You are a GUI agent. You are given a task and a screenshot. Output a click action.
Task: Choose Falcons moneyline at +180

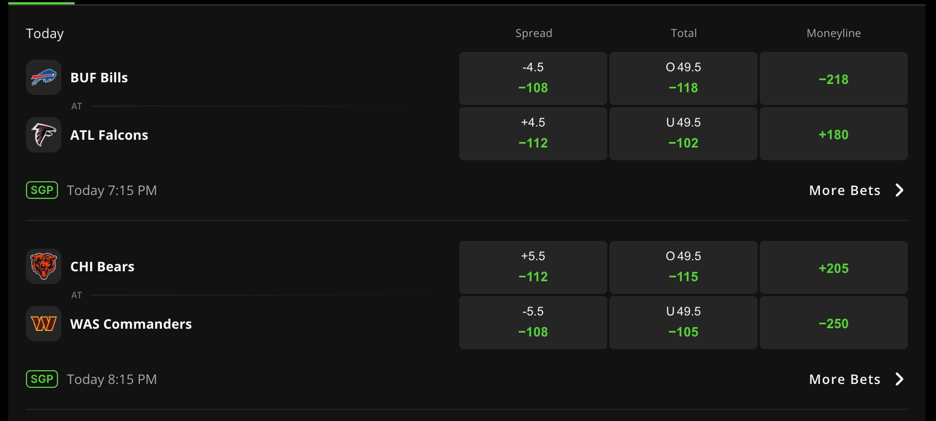tap(834, 134)
